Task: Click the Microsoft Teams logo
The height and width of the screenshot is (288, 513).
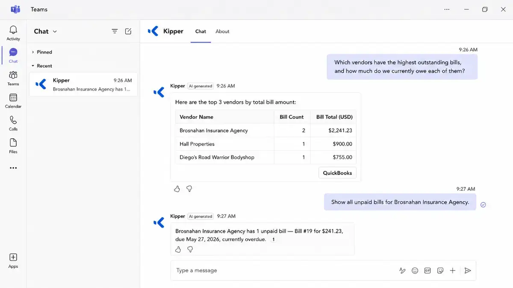Action: (15, 9)
